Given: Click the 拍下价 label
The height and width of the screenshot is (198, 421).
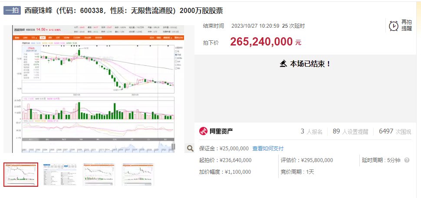Looking at the screenshot, I should pos(211,42).
